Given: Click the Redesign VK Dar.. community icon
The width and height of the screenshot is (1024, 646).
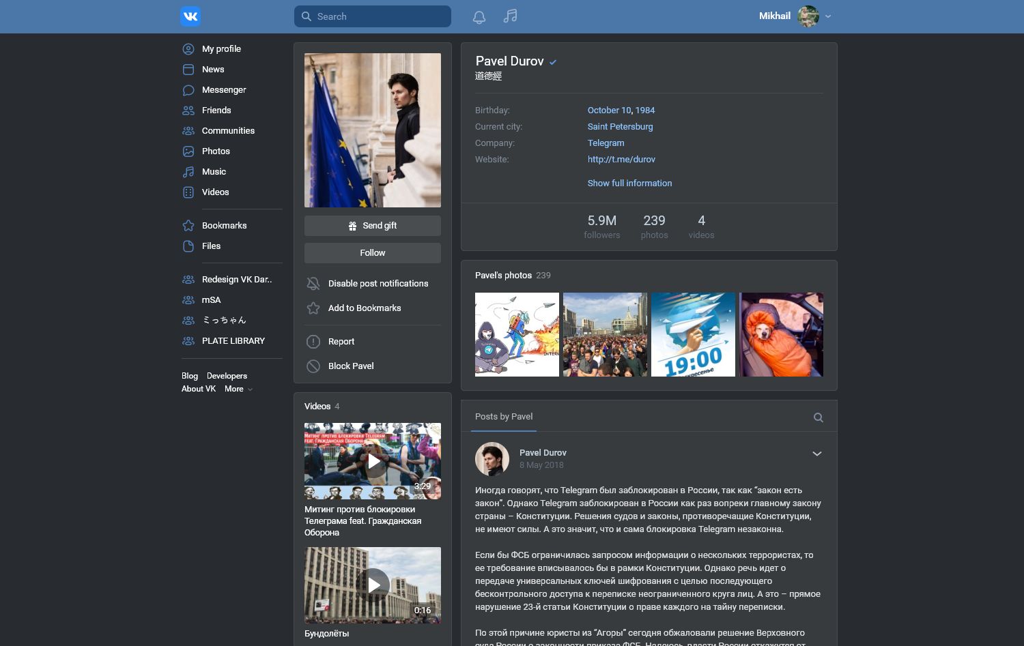Looking at the screenshot, I should click(x=188, y=280).
